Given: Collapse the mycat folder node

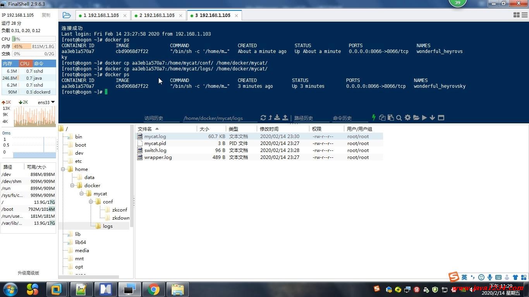Looking at the screenshot, I should [81, 194].
